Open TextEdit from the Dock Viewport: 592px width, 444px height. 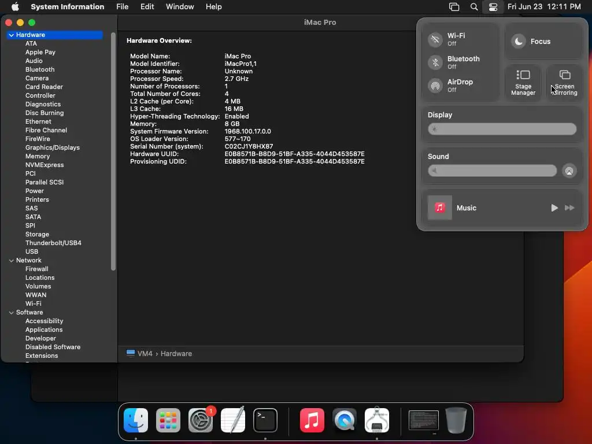click(x=233, y=420)
